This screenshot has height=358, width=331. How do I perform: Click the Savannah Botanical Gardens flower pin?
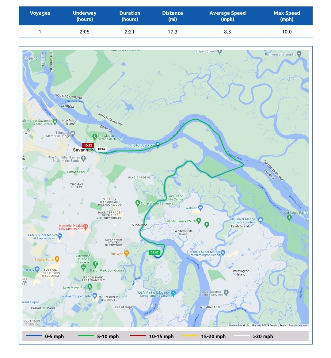(x=83, y=267)
